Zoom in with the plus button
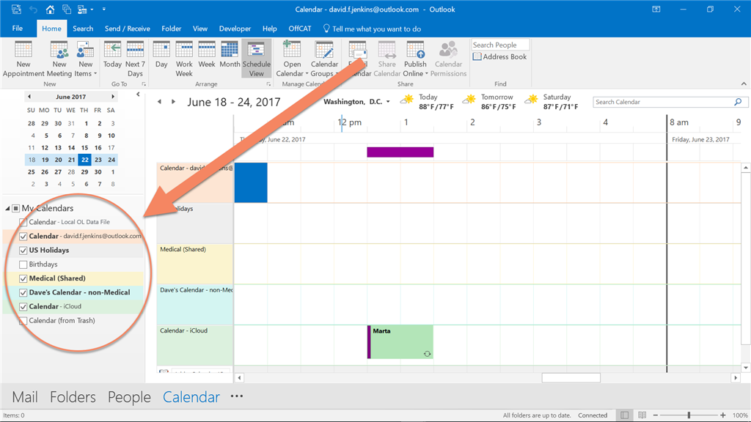This screenshot has height=422, width=751. tap(722, 415)
